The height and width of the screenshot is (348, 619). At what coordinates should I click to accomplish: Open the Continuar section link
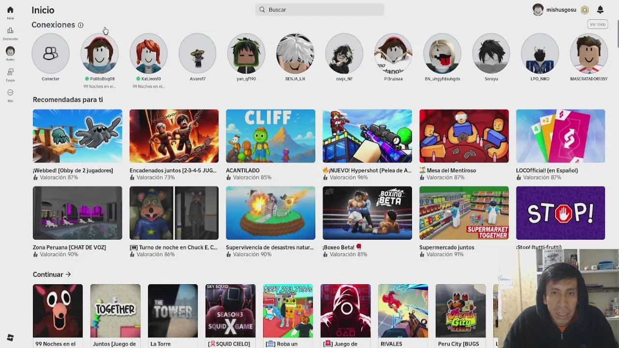pos(52,275)
